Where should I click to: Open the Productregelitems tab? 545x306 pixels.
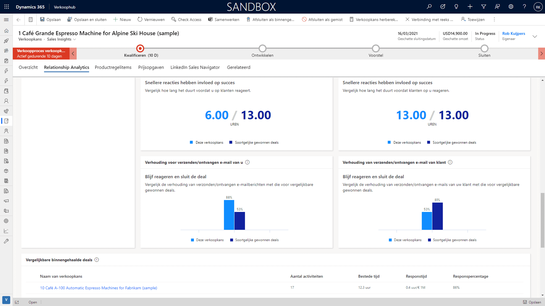(x=113, y=67)
